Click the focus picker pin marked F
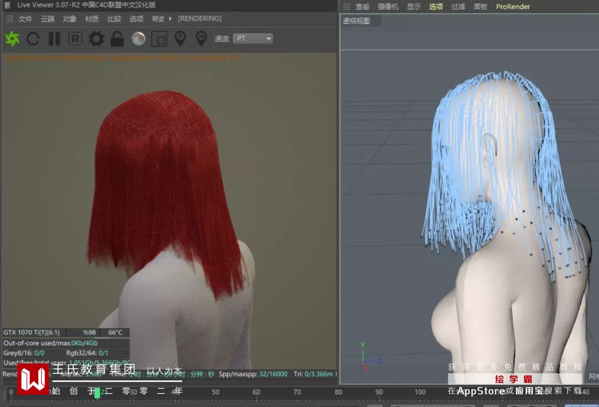 (180, 39)
